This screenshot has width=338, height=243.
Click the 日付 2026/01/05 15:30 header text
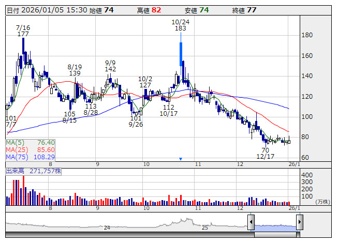[x=47, y=10]
